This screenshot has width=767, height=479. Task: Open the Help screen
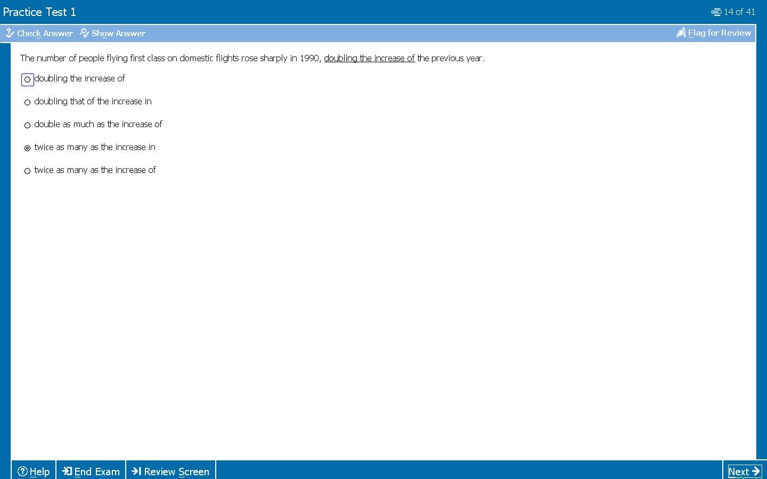(38, 471)
